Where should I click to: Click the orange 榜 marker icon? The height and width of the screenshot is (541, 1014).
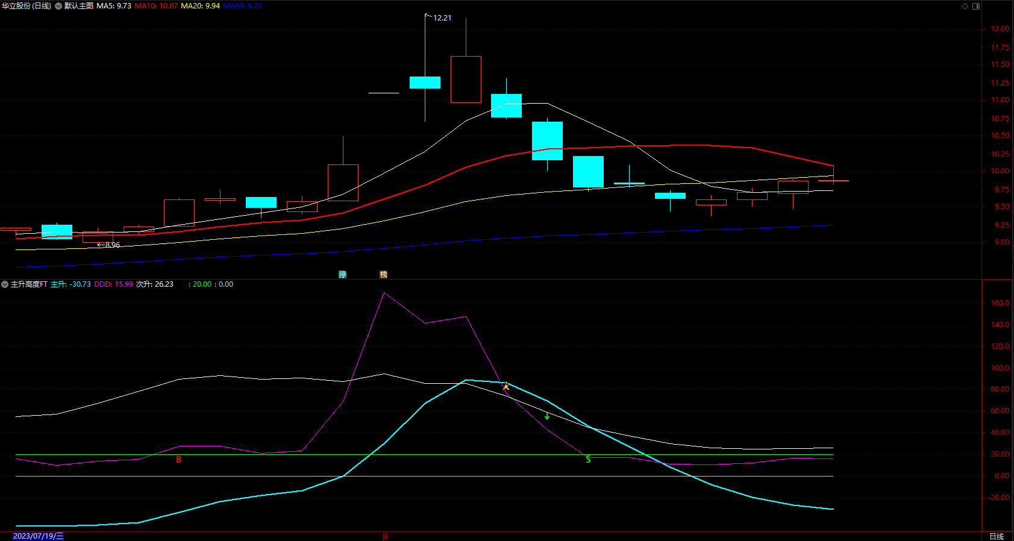tap(383, 274)
